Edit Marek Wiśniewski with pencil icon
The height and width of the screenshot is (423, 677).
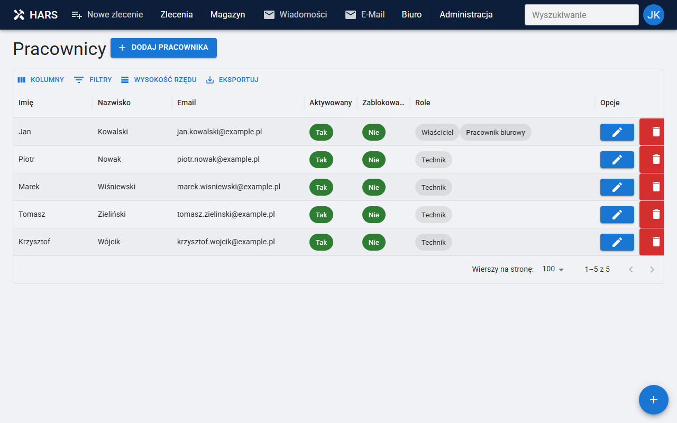[617, 187]
